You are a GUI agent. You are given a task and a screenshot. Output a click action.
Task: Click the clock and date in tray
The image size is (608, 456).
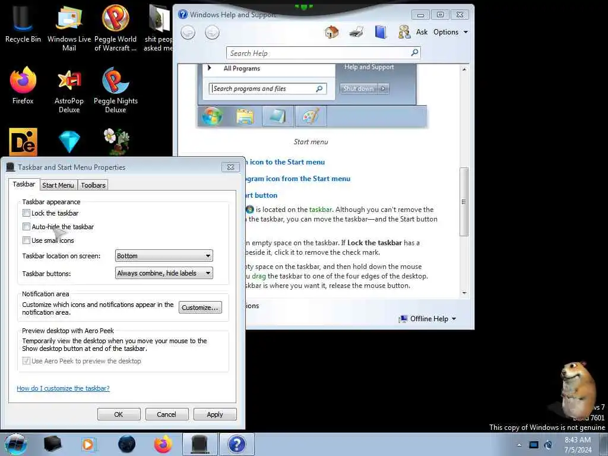pos(578,445)
